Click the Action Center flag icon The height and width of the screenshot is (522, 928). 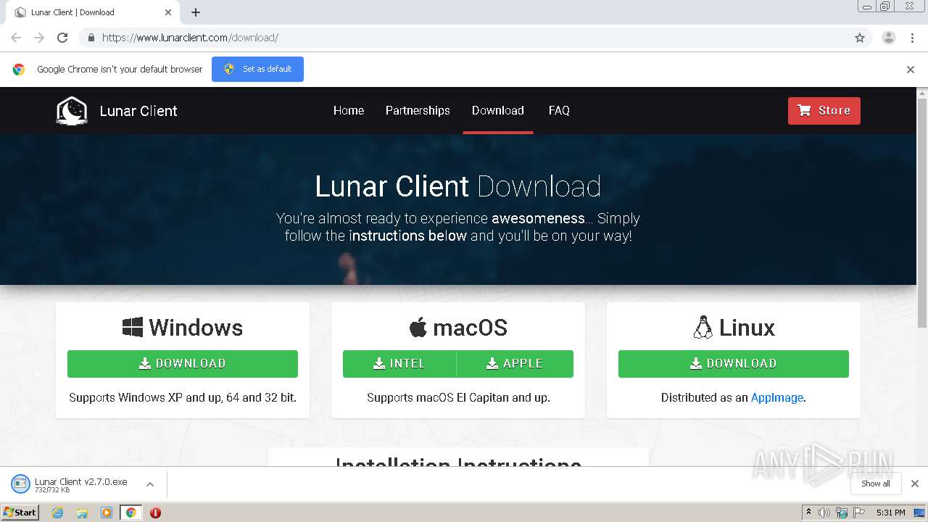point(859,513)
